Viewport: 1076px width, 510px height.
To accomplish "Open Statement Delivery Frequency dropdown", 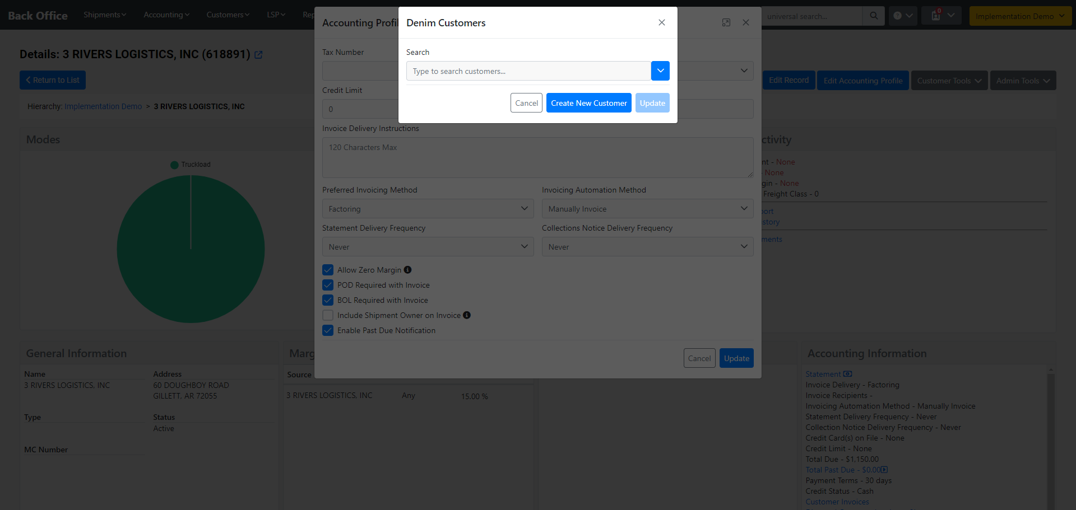I will tap(428, 247).
